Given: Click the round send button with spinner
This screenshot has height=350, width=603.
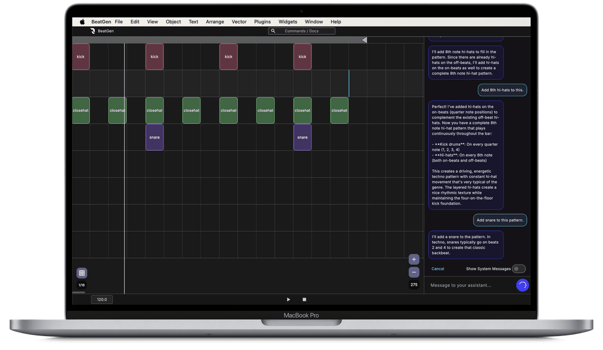Looking at the screenshot, I should pyautogui.click(x=522, y=285).
